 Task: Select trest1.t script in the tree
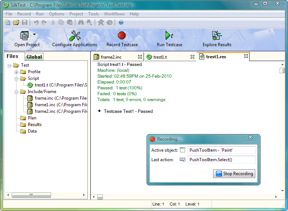[x=57, y=85]
